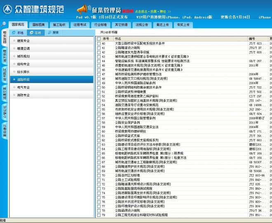Viewport: 272px width, 223px height.
Task: Go to the 法规公告 tab
Action: point(142,25)
